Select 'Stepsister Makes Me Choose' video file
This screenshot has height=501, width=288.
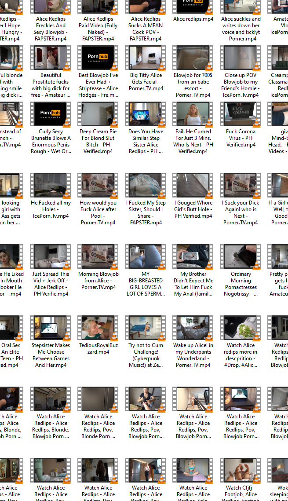tap(51, 328)
